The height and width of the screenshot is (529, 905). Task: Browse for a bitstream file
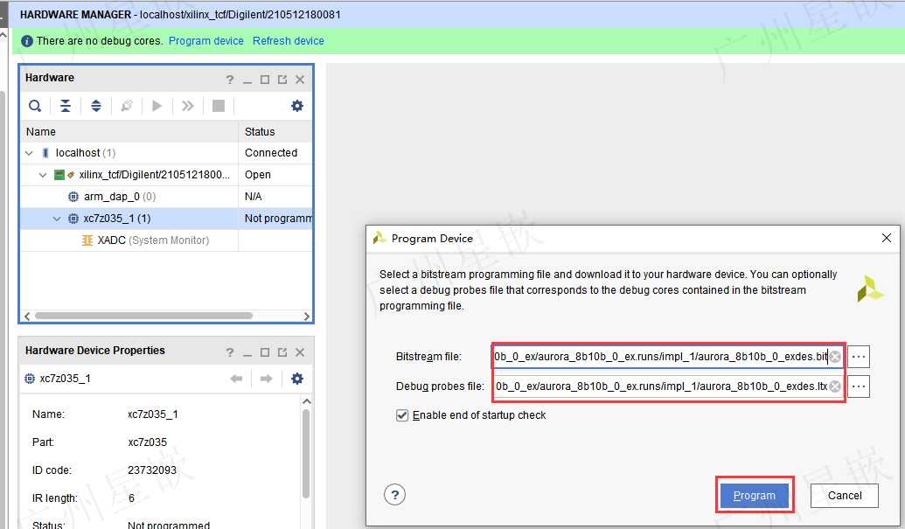(x=859, y=357)
